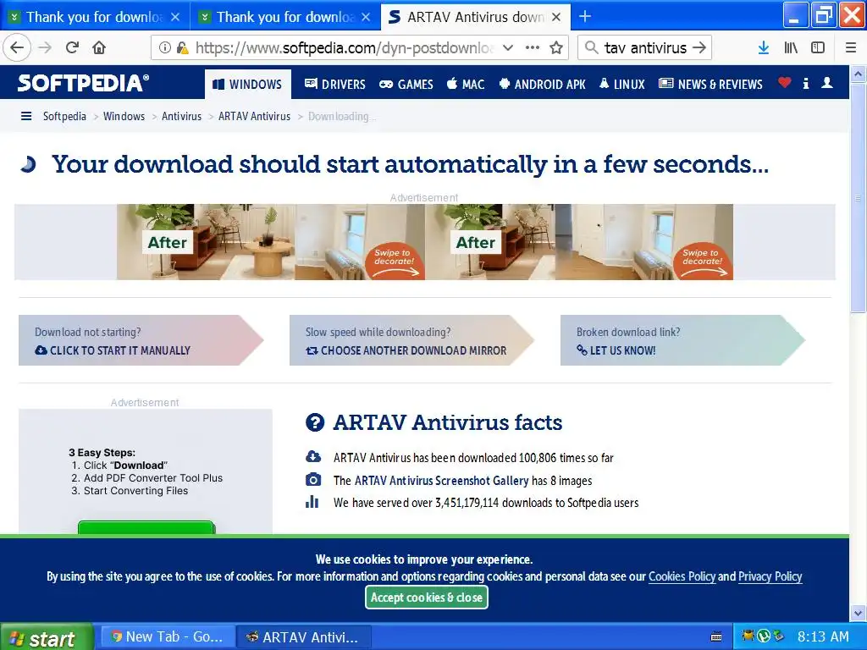Click the browser search field
The width and height of the screenshot is (867, 650).
(x=644, y=48)
